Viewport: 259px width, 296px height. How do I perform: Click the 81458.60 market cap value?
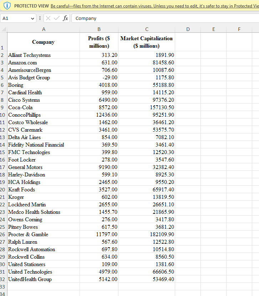point(147,63)
